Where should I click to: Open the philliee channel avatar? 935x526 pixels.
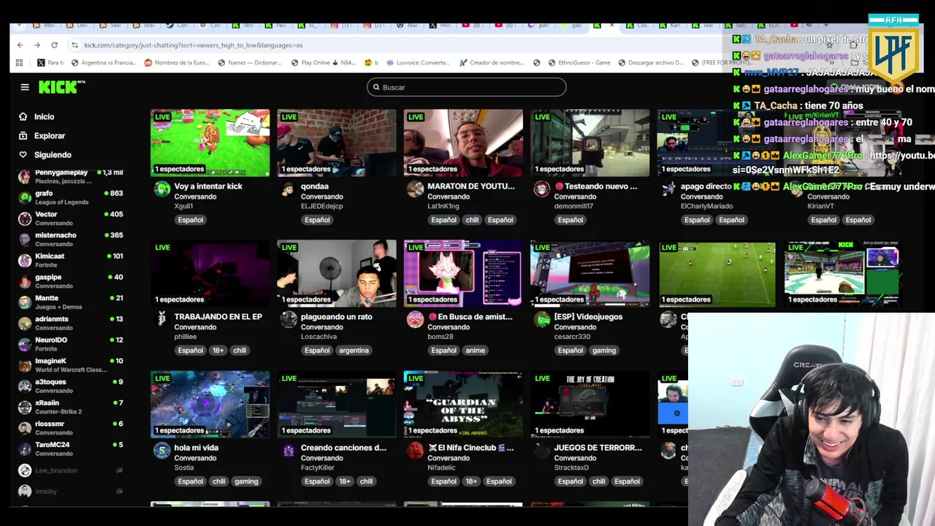pyautogui.click(x=162, y=320)
